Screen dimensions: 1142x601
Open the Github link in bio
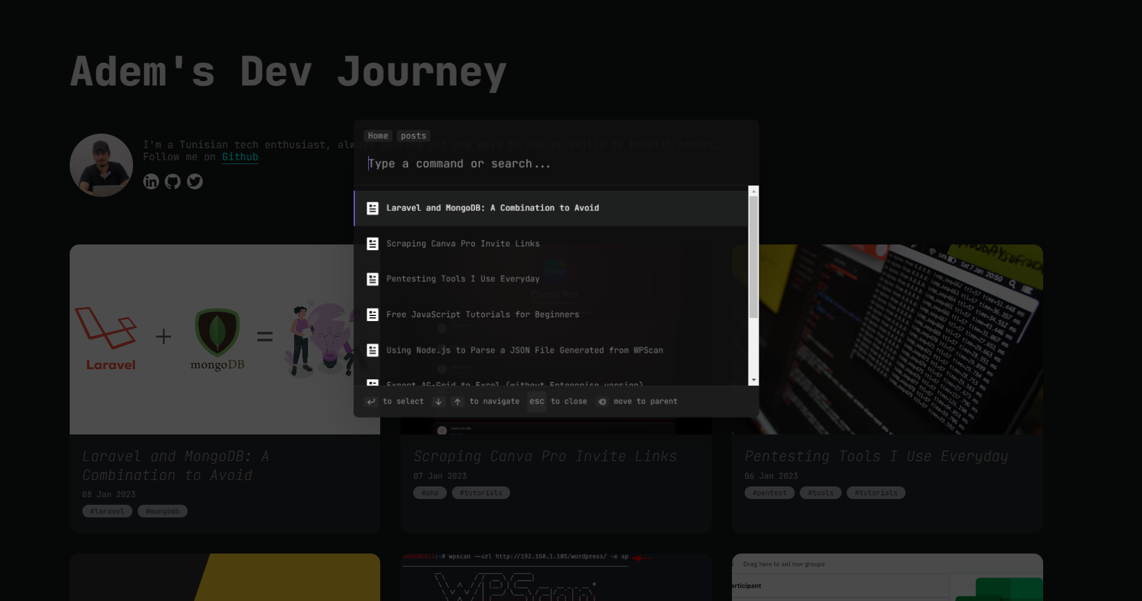[240, 157]
